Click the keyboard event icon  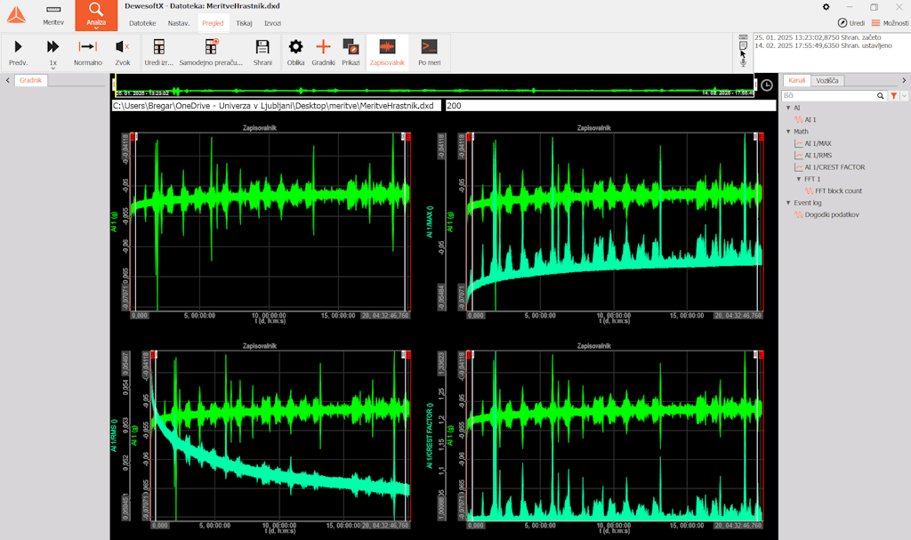pyautogui.click(x=743, y=37)
